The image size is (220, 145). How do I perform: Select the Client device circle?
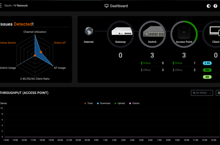[212, 34]
